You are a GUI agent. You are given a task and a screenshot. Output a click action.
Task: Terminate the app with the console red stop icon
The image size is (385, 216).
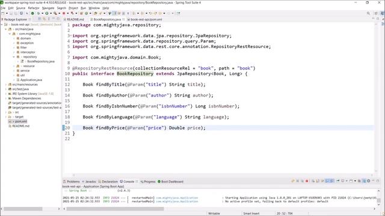307,181
